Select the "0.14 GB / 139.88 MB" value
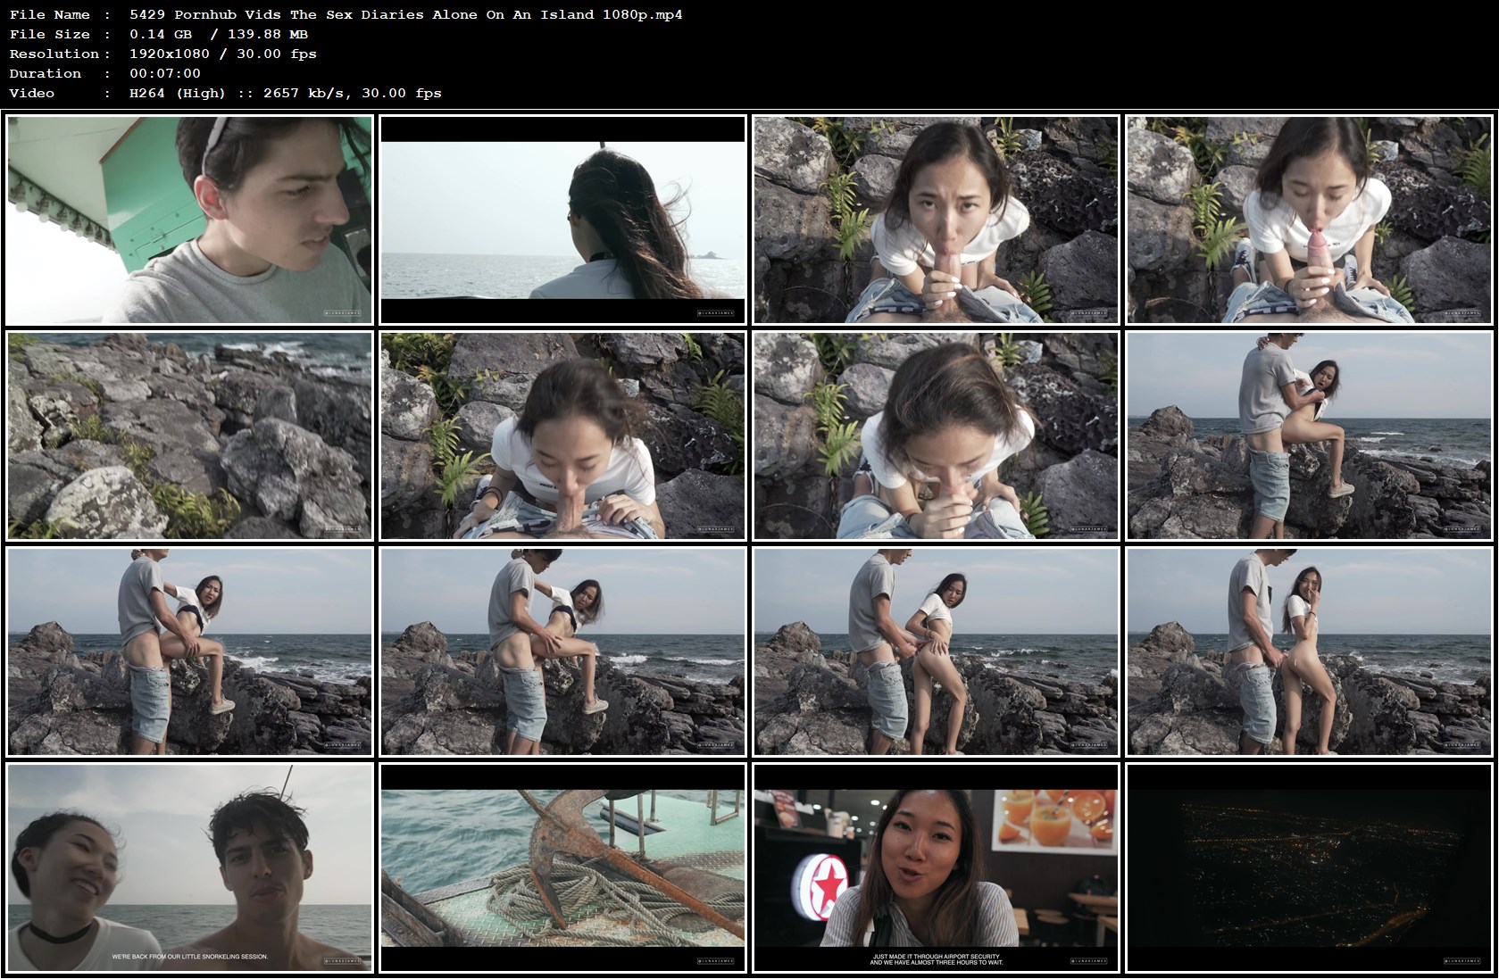 click(219, 34)
